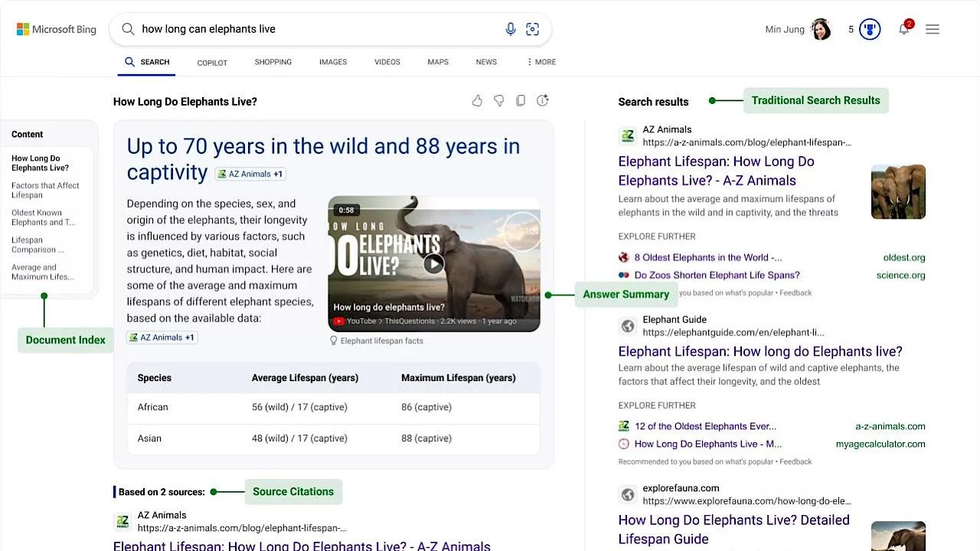Copy the answer with copy icon
Viewport: 980px width, 551px height.
point(521,100)
